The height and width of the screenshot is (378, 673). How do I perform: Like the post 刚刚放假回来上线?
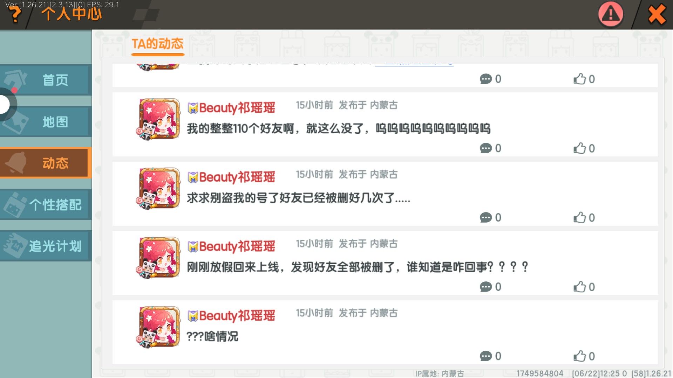[x=584, y=287]
